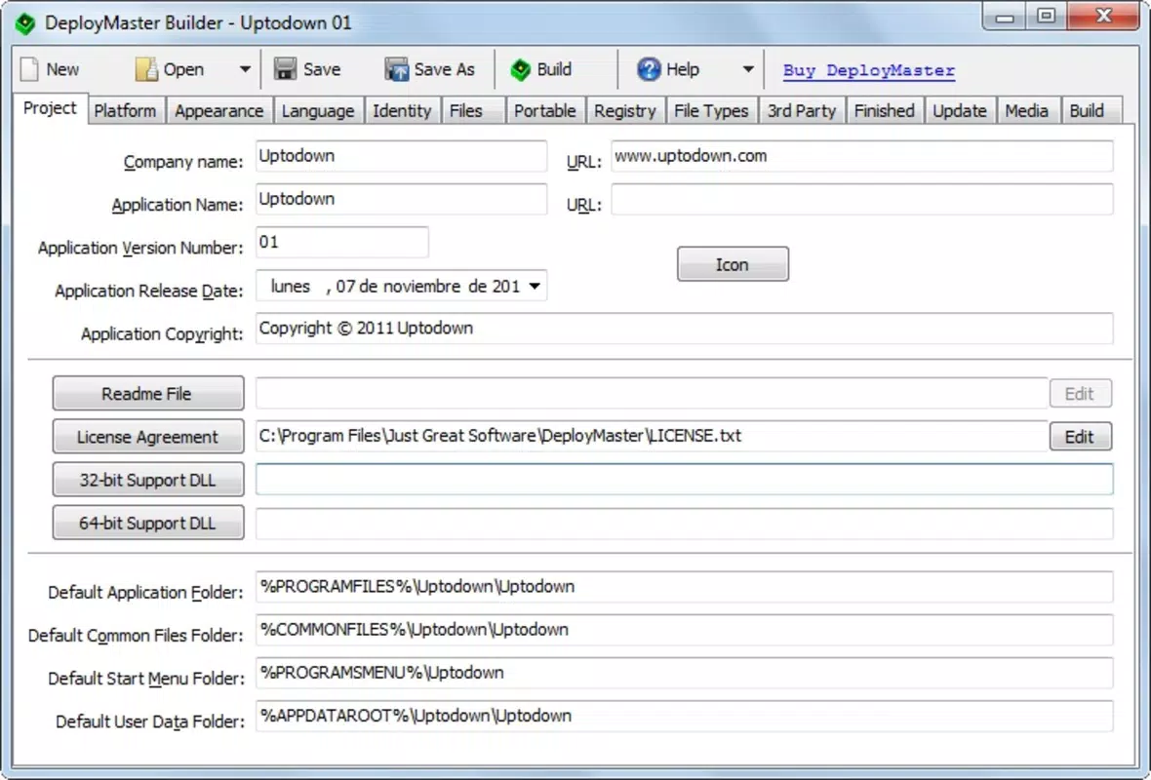1151x780 pixels.
Task: Click the blue Help question icon
Action: coord(649,69)
